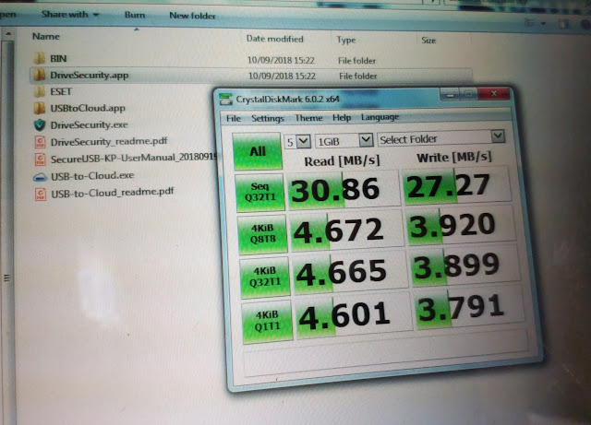Close the CrystalDiskMark window
This screenshot has height=425, width=591.
(494, 93)
